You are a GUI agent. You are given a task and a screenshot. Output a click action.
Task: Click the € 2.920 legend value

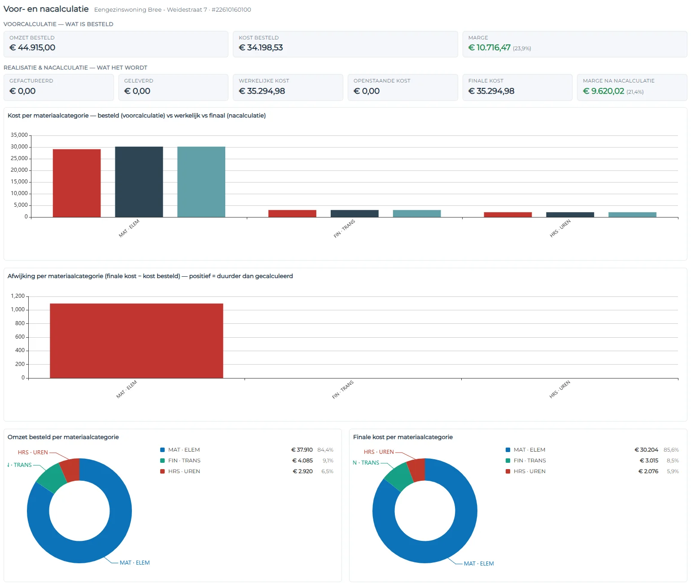(x=303, y=471)
